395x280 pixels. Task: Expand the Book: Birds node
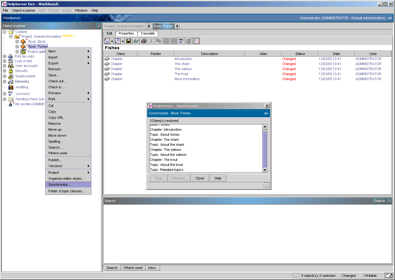tap(17, 41)
